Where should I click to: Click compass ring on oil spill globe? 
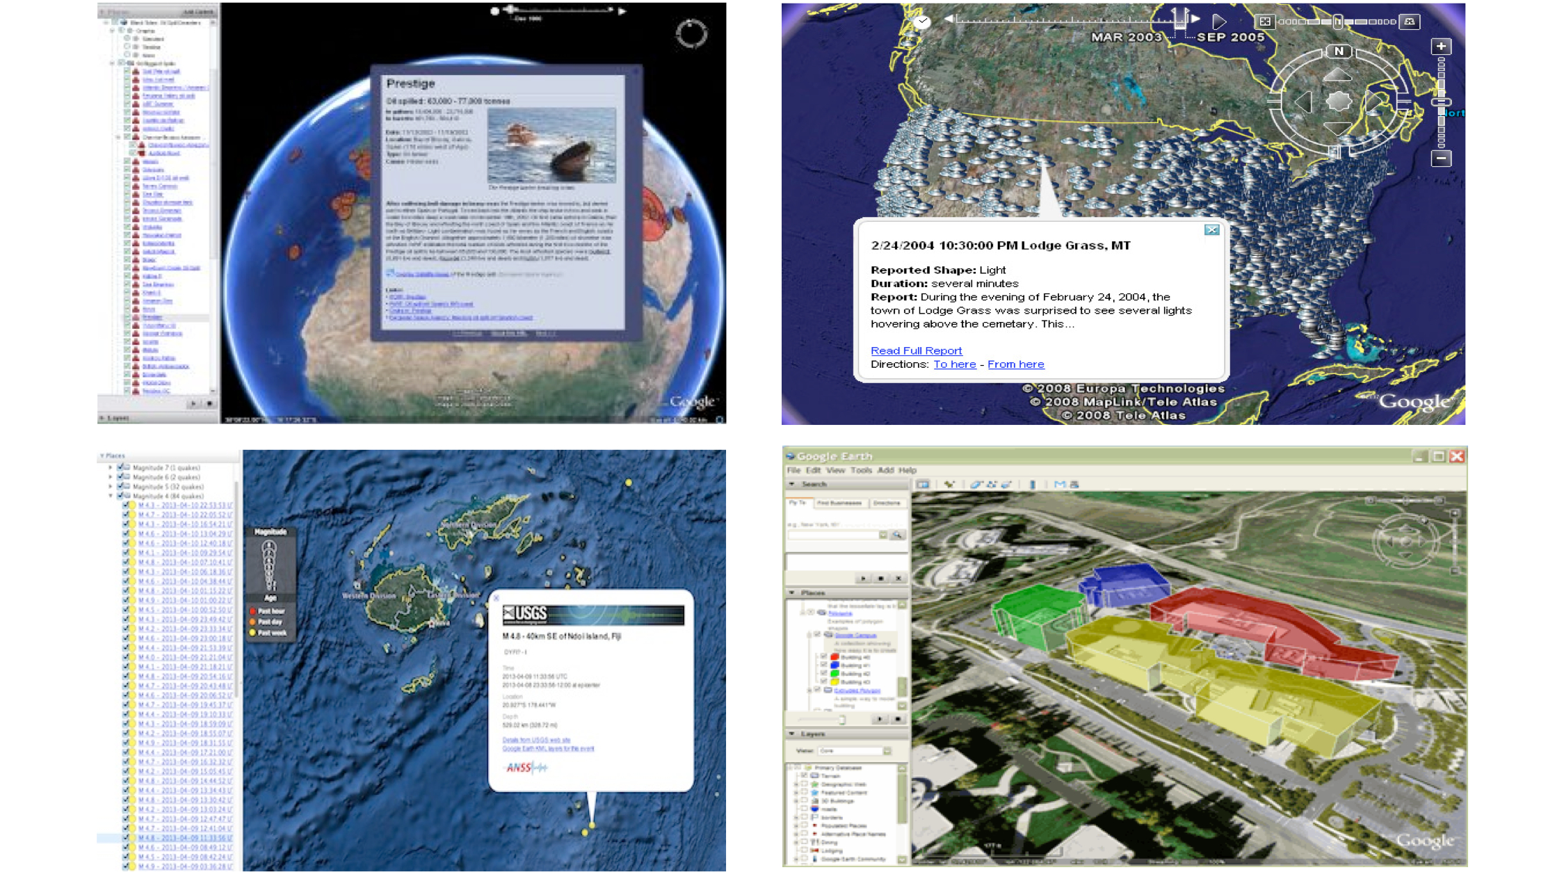click(691, 33)
